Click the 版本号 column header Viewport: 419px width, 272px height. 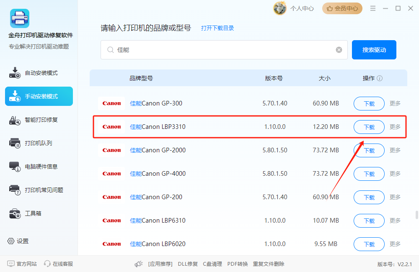tap(274, 78)
